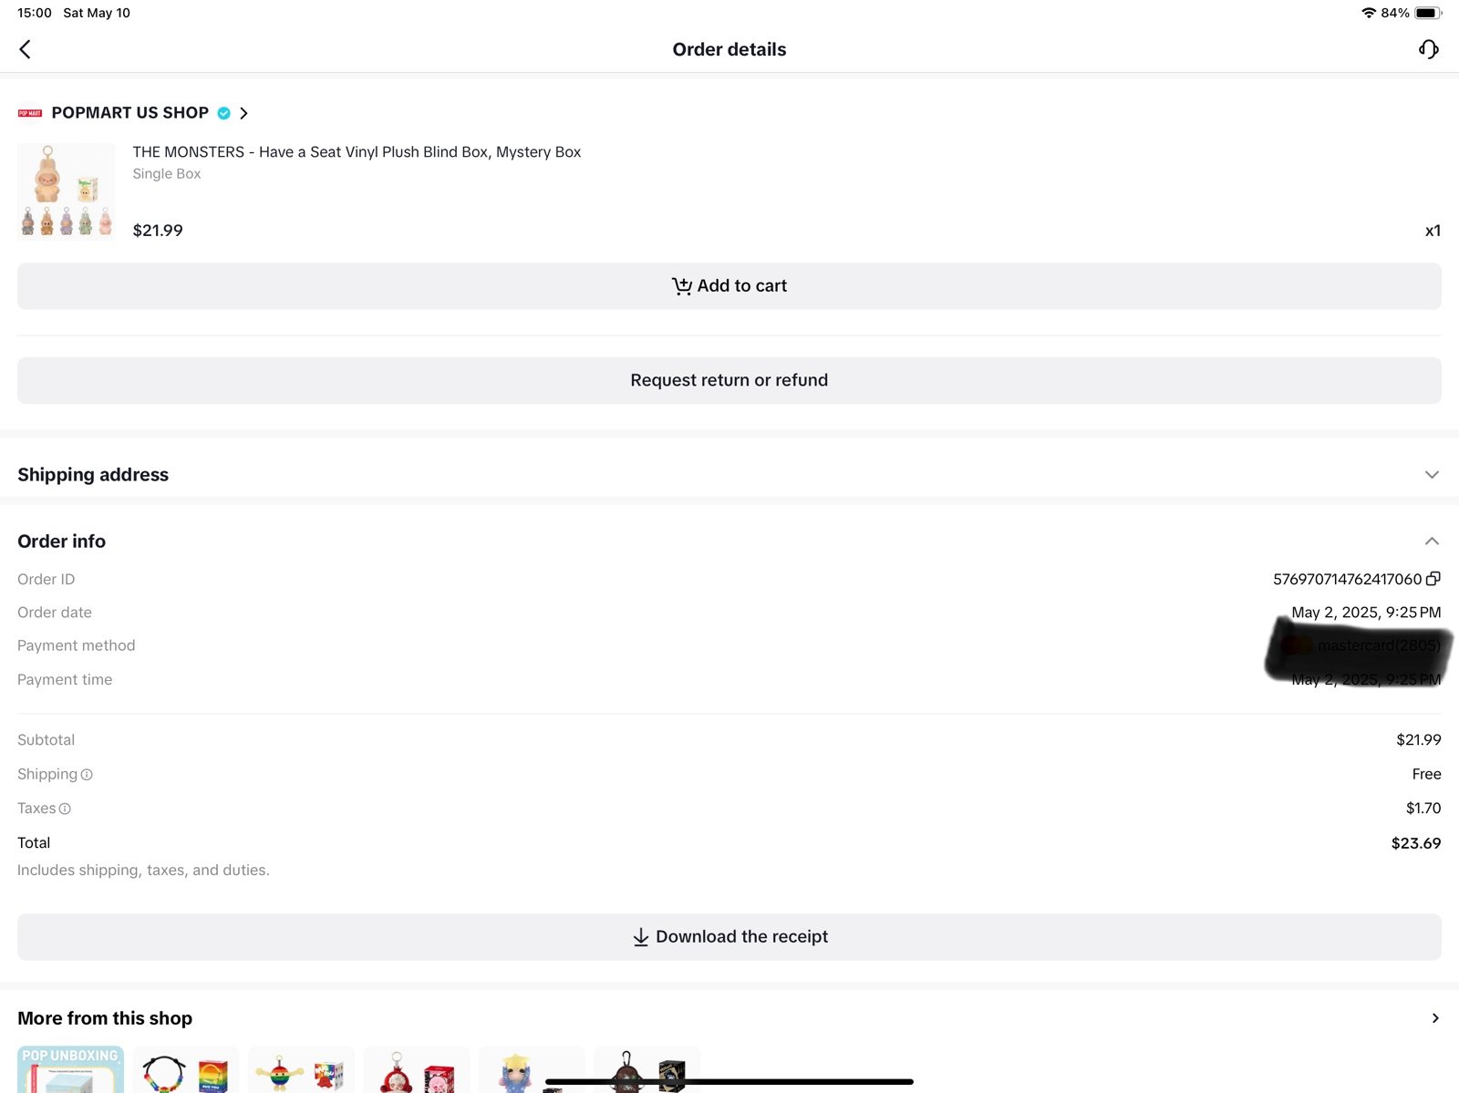The height and width of the screenshot is (1093, 1459).
Task: Go back using the top-left arrow
Action: coord(25,49)
